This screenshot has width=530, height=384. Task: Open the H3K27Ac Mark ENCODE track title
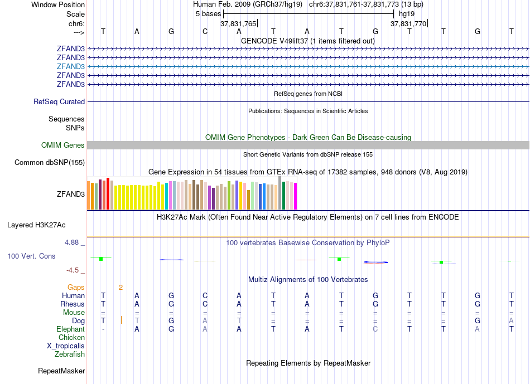point(308,217)
